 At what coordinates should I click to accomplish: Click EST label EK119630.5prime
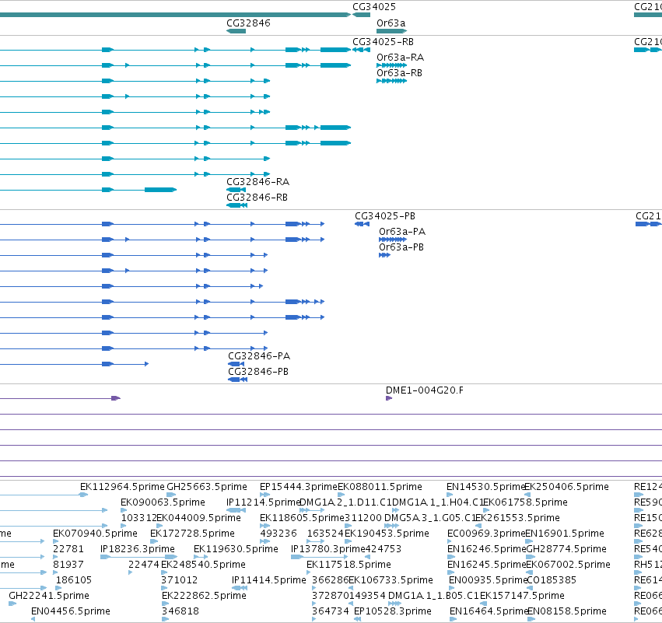236,549
